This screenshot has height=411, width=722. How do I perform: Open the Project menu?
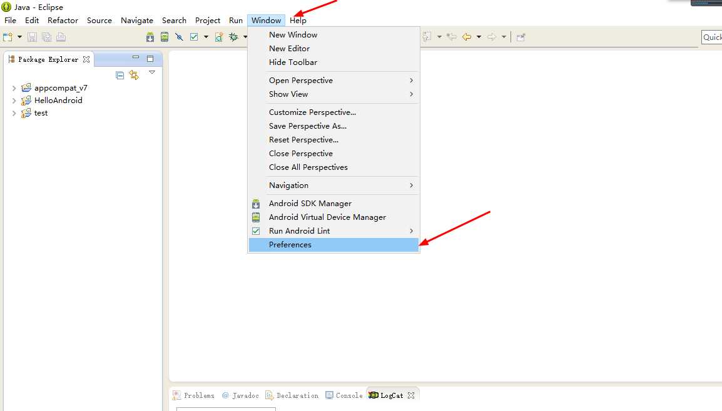coord(208,20)
